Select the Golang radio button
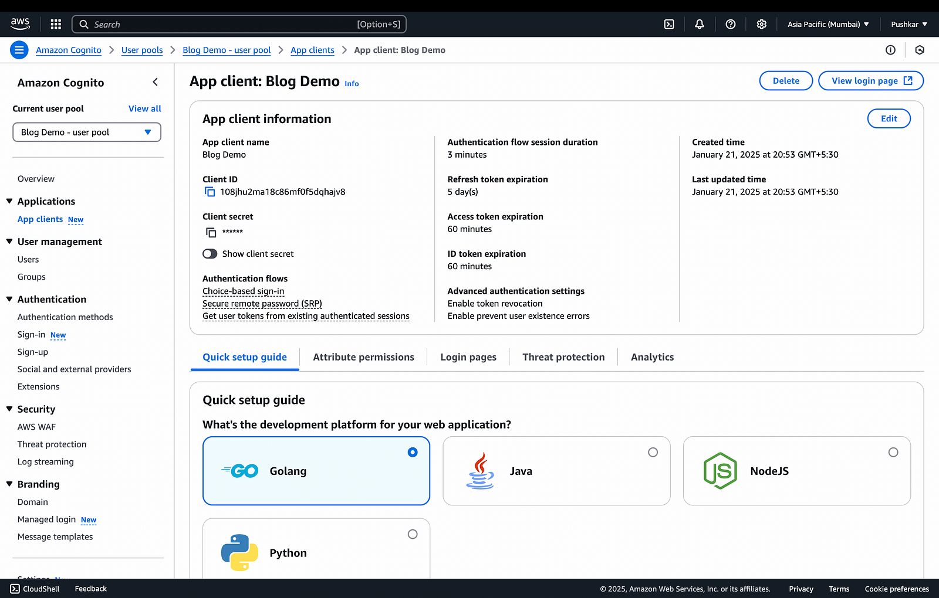The width and height of the screenshot is (939, 598). pyautogui.click(x=413, y=452)
